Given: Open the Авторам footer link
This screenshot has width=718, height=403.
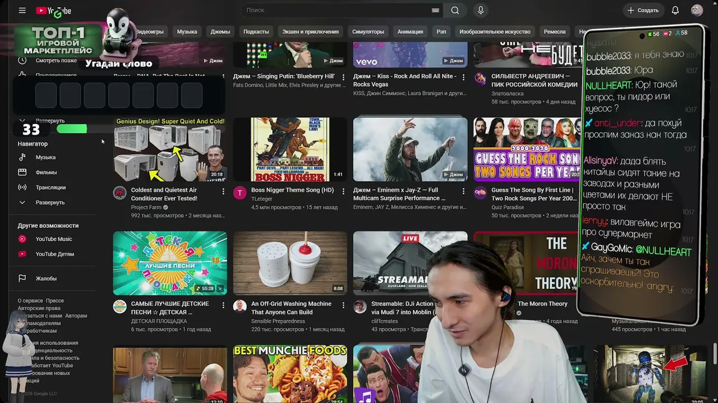Looking at the screenshot, I should pos(76,316).
